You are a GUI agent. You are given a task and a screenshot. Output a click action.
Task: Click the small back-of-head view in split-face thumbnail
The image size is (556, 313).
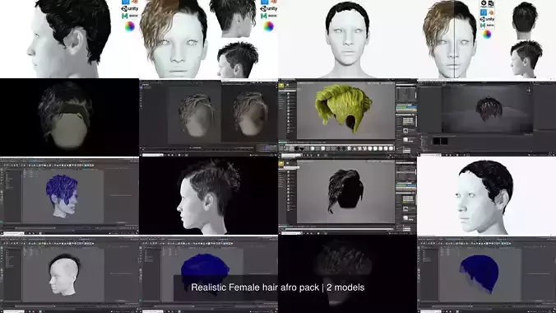point(525,21)
